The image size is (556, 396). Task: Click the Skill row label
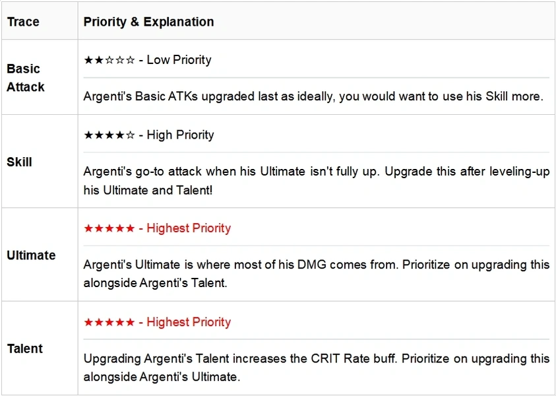20,162
